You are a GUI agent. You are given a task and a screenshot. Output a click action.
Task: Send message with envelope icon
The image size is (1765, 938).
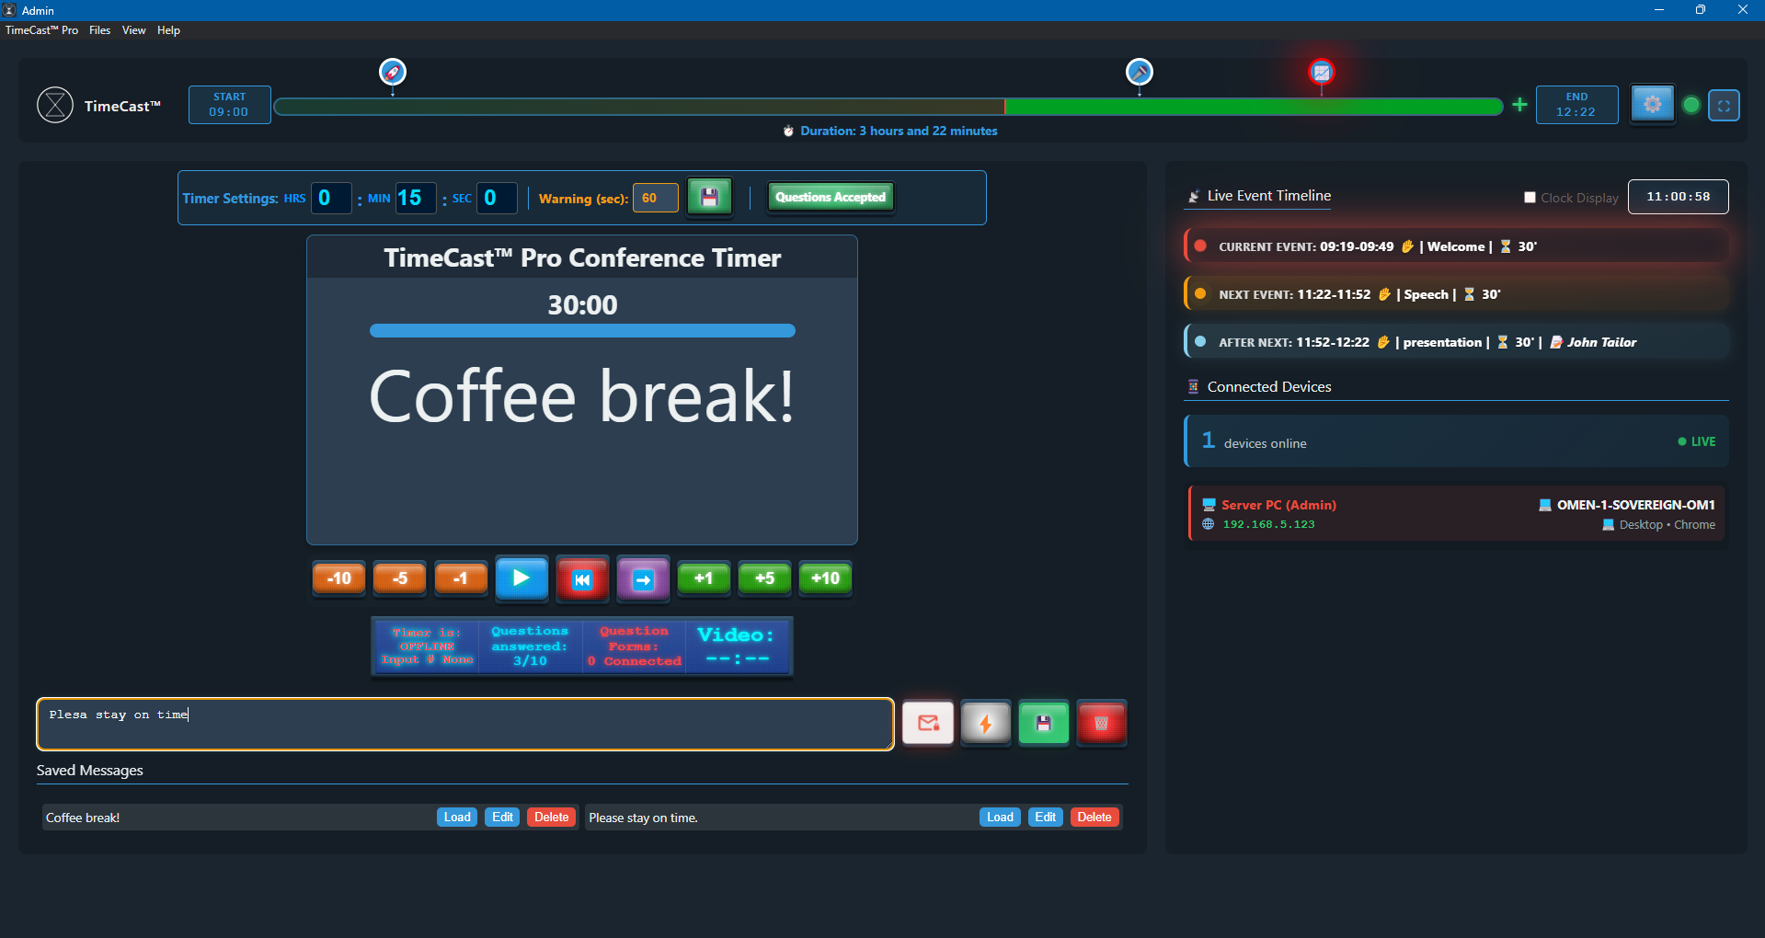click(928, 724)
